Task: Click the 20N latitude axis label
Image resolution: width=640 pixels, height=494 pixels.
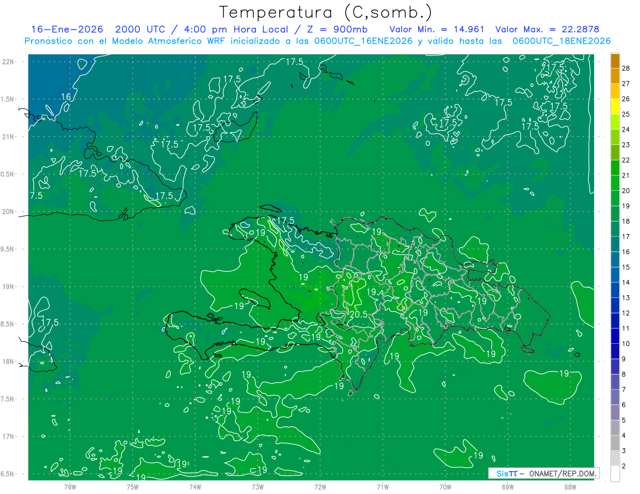Action: (9, 212)
